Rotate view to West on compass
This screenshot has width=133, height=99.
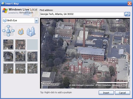(x=4, y=31)
